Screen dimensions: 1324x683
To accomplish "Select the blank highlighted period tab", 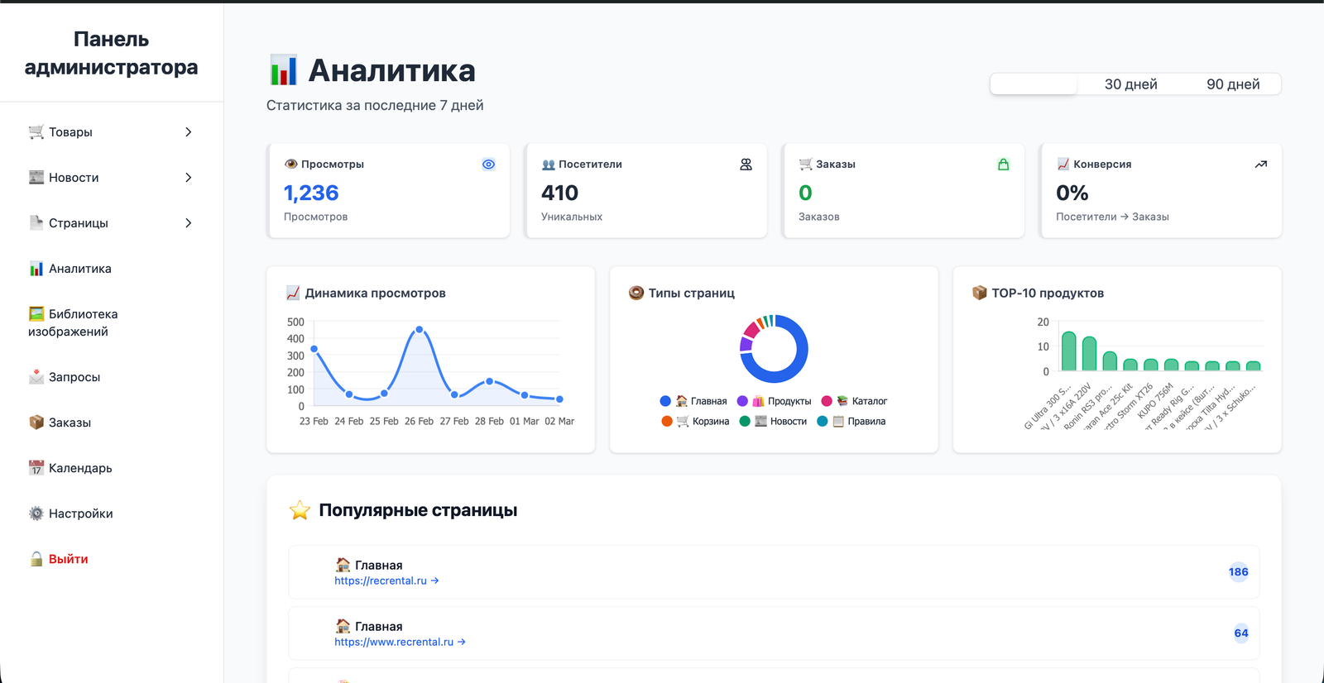I will click(1034, 84).
